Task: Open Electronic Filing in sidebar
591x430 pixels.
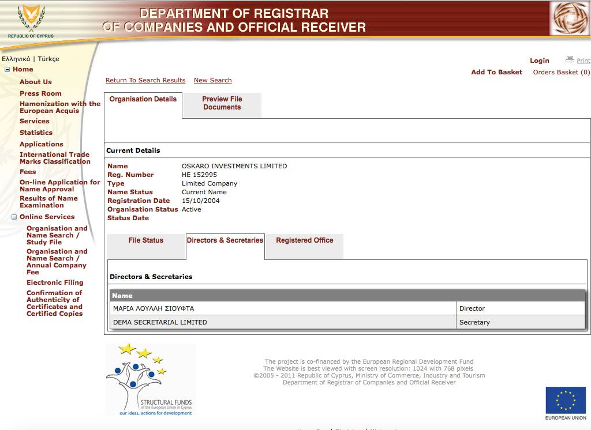Action: (x=55, y=283)
